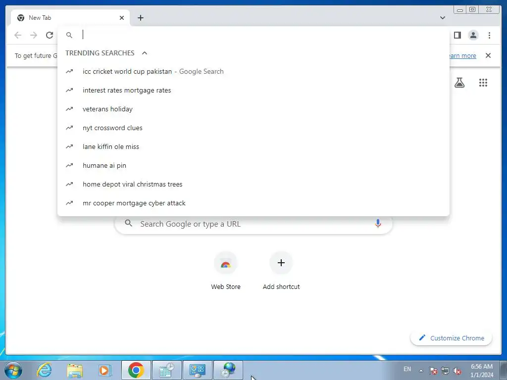Screen dimensions: 507x380
Task: Choose nyt crossword clues suggestion
Action: (253, 128)
